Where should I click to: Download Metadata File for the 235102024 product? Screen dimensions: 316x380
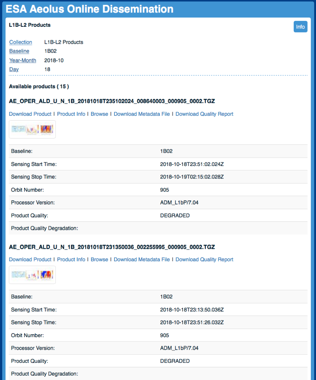pos(142,114)
